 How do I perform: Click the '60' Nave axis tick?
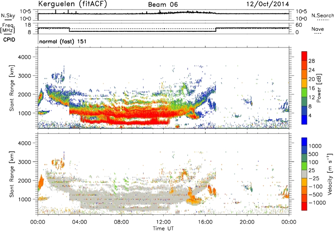click(x=299, y=25)
